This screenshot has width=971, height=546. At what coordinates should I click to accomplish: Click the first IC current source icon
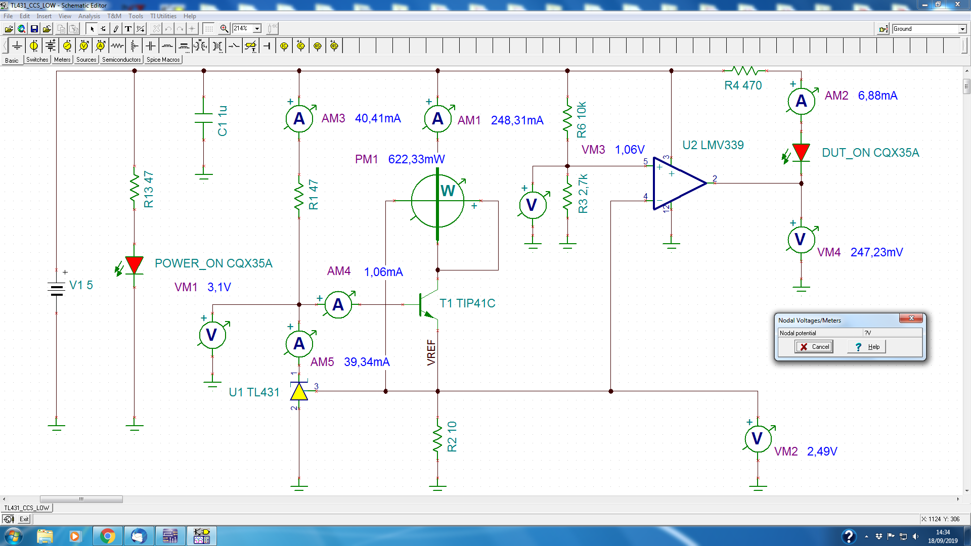pyautogui.click(x=284, y=46)
